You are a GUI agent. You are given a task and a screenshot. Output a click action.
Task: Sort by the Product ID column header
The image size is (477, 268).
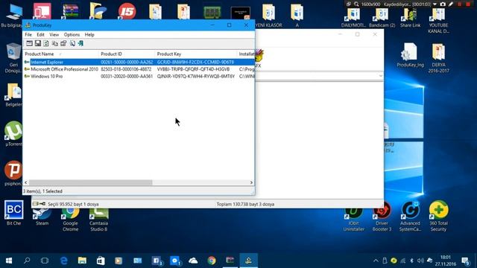coord(127,54)
